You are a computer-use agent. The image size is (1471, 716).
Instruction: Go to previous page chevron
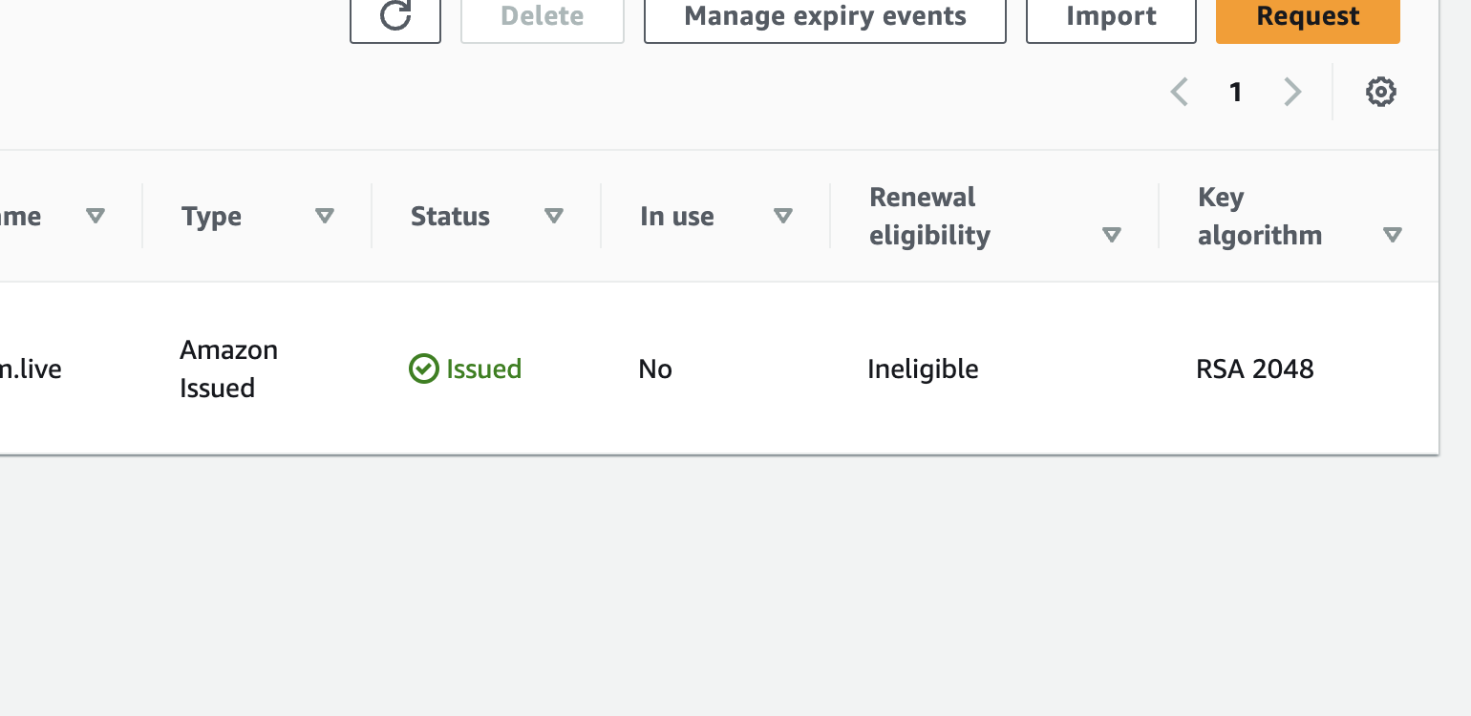[1180, 92]
